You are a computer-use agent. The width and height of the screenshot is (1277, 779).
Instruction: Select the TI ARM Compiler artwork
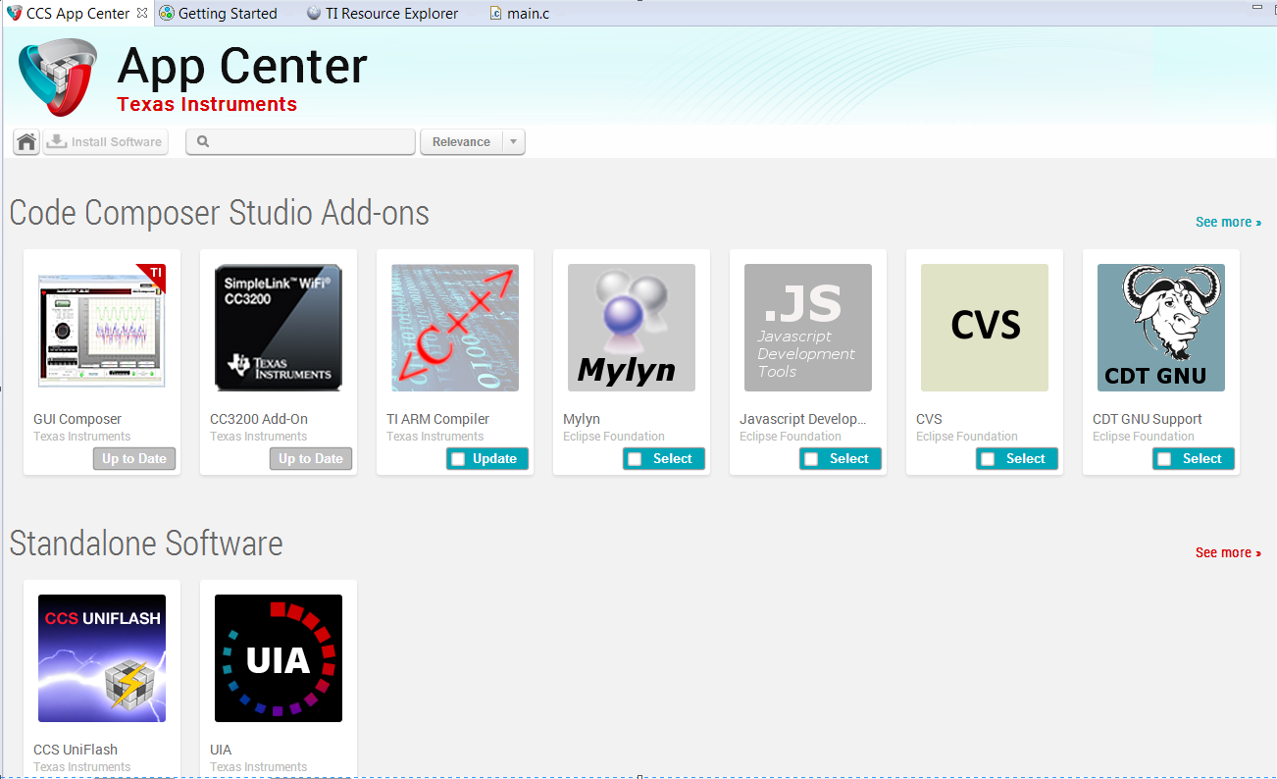coord(455,328)
